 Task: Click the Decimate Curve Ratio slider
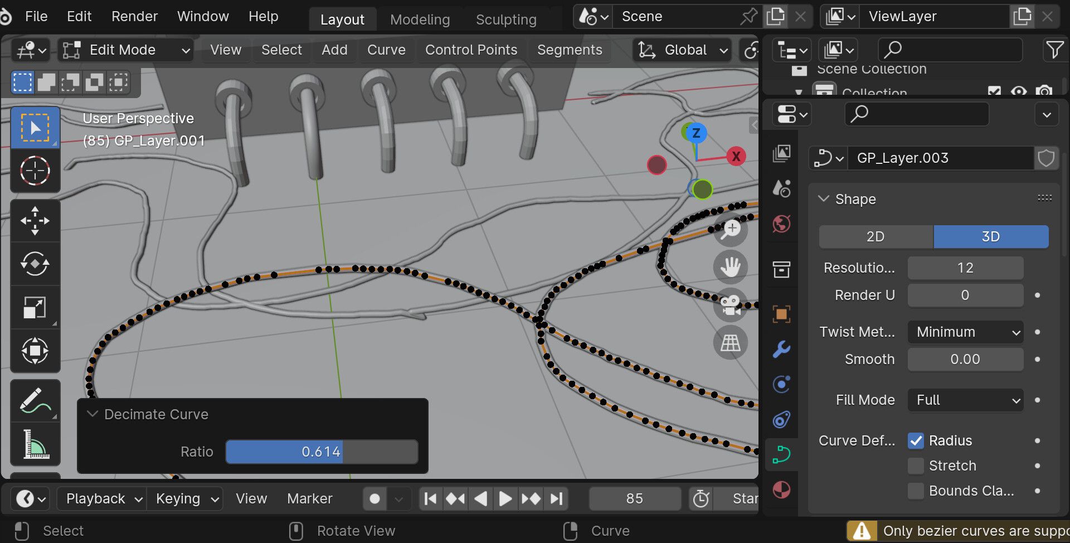click(x=322, y=452)
